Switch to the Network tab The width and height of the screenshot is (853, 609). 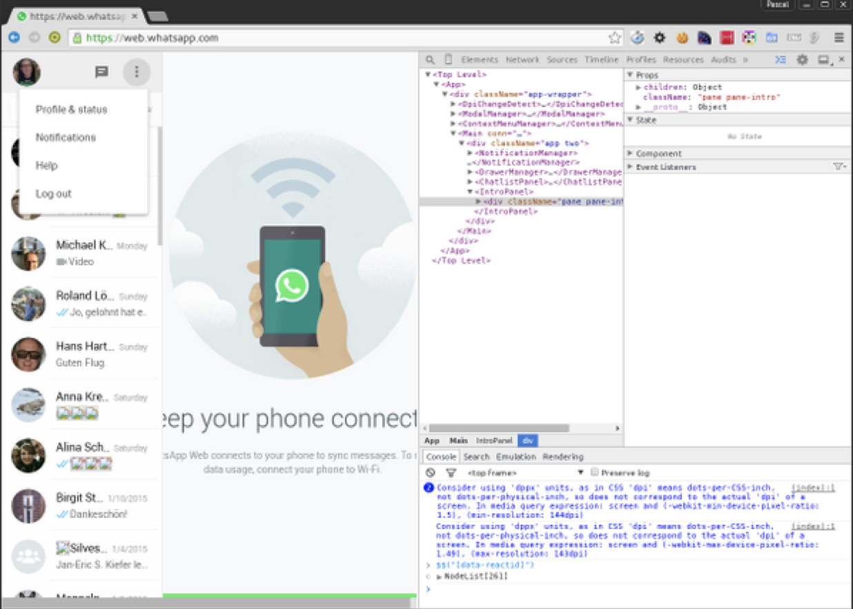tap(522, 60)
